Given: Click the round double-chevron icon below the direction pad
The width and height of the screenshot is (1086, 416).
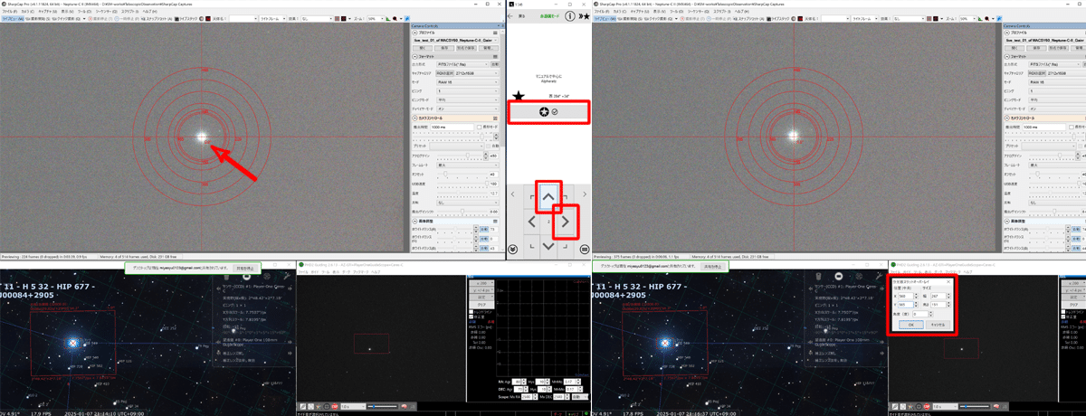Looking at the screenshot, I should tap(512, 249).
